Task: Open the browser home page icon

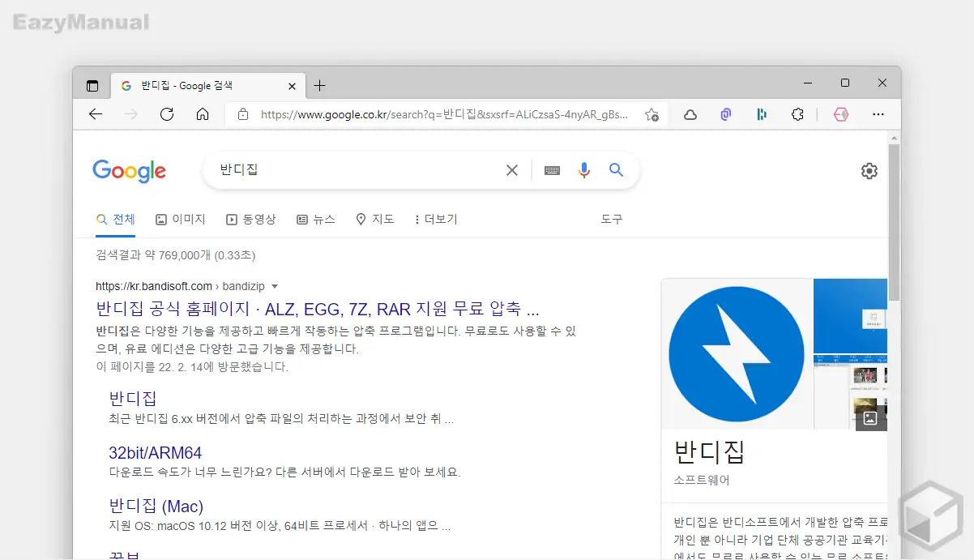Action: point(203,114)
